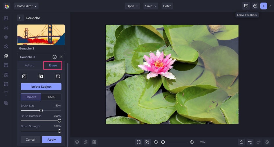Click the Brush Hardness slider handle
The image size is (274, 147).
tap(60, 121)
